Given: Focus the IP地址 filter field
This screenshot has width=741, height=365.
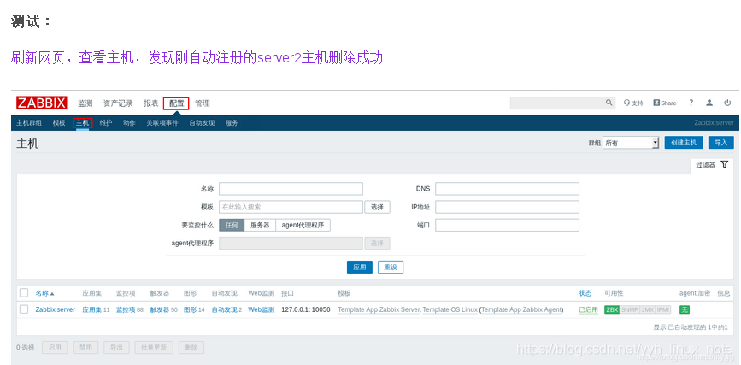Looking at the screenshot, I should point(507,207).
